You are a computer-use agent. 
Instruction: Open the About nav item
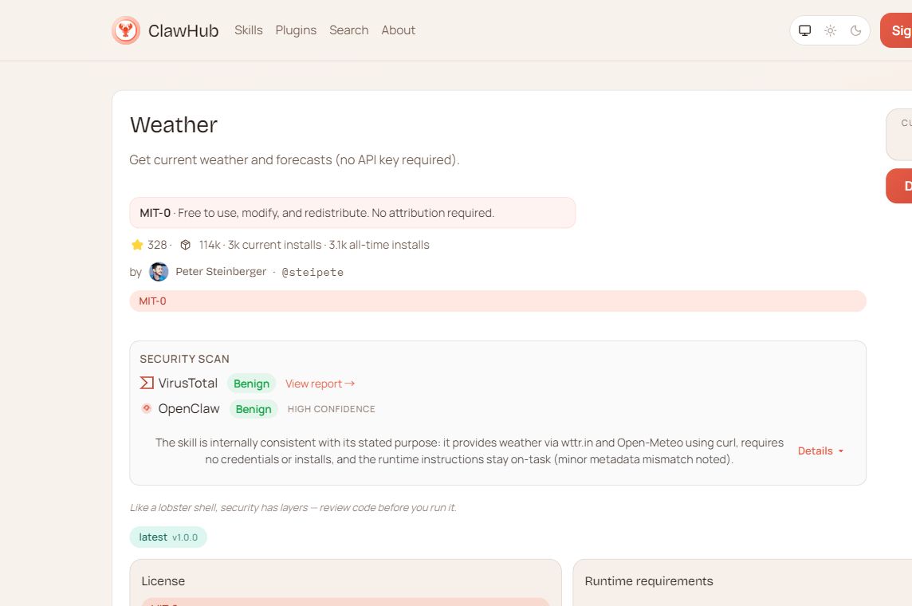tap(399, 30)
